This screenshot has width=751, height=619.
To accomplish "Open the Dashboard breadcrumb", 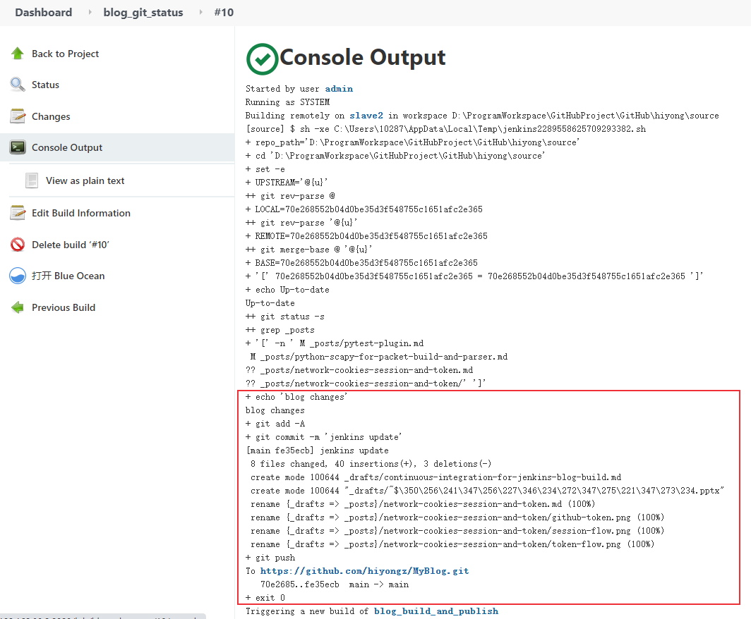I will point(44,13).
